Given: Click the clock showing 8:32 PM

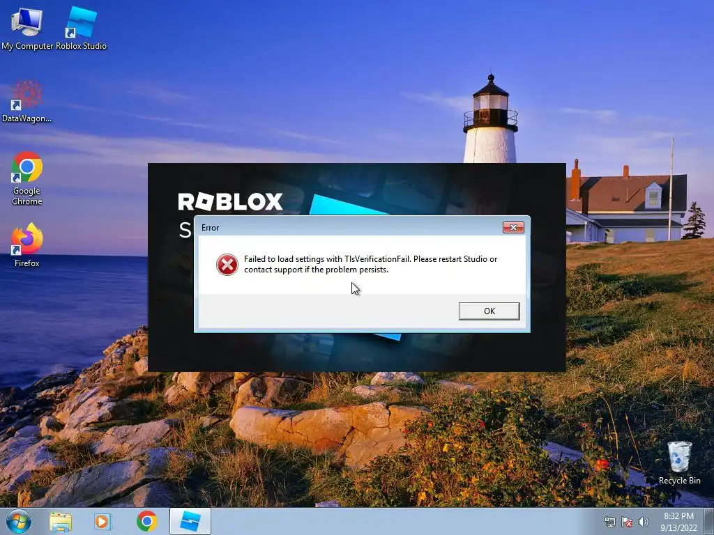Looking at the screenshot, I should coord(678,522).
